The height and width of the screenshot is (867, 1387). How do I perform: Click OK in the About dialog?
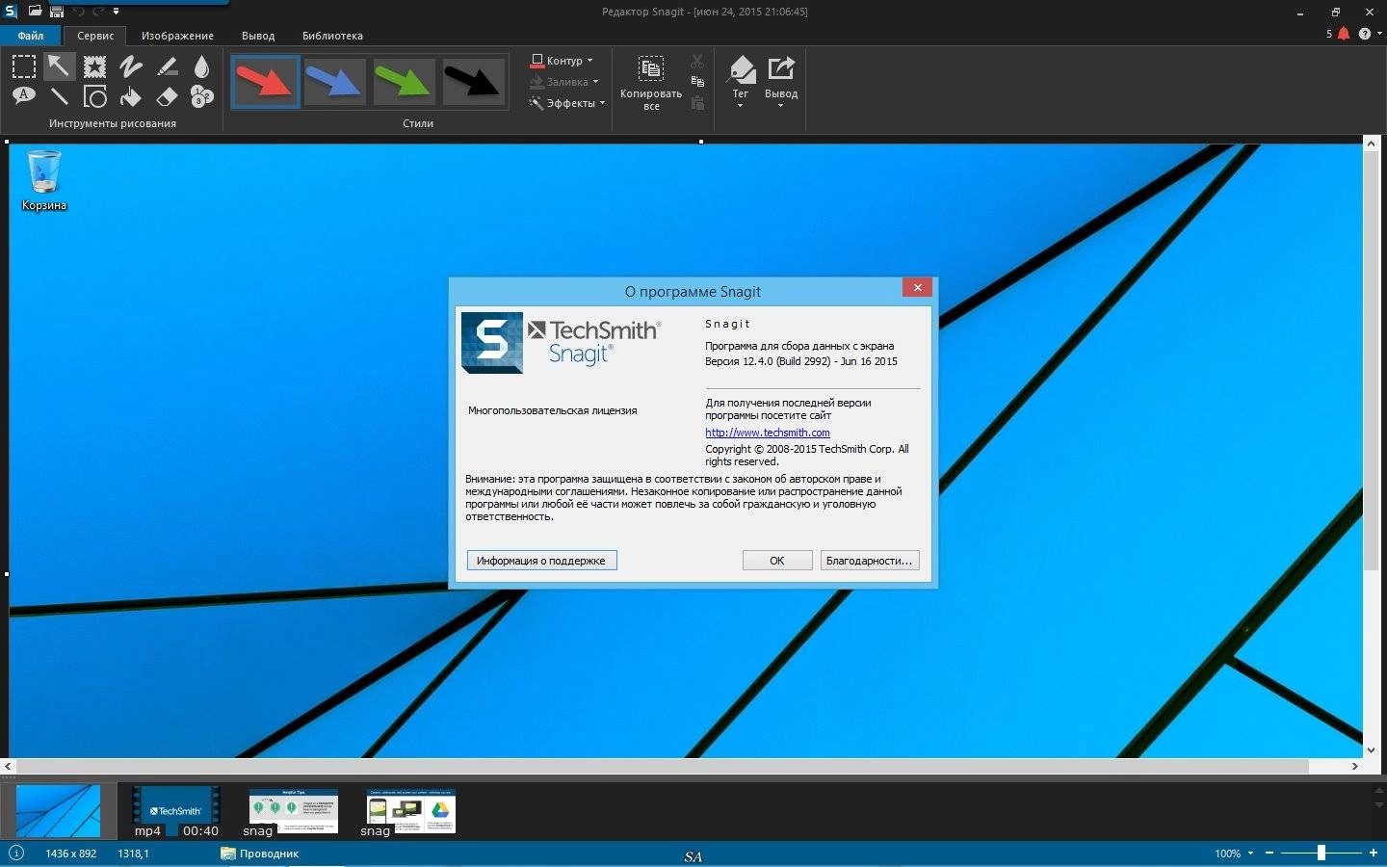pyautogui.click(x=777, y=560)
